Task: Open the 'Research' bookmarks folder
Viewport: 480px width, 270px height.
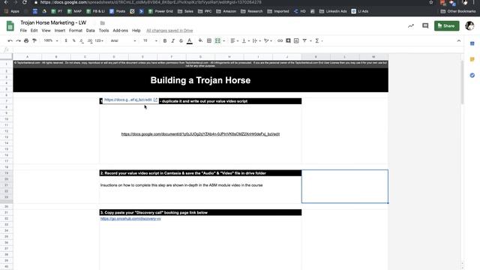Action: point(252,11)
